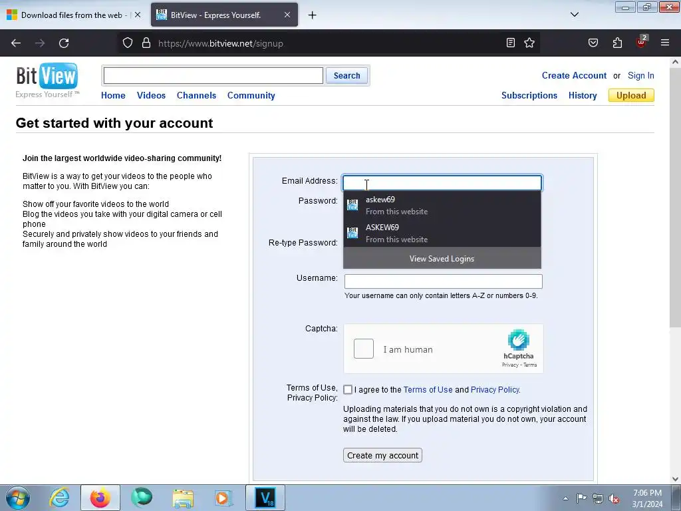
Task: Open the History link
Action: pos(583,96)
